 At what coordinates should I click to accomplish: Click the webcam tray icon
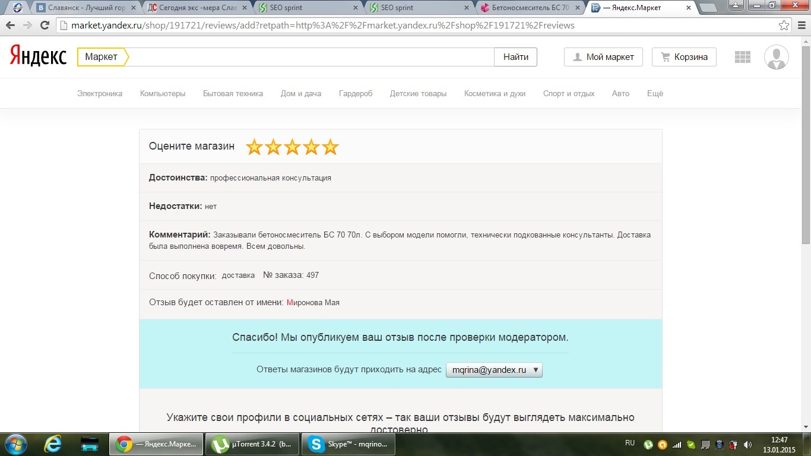pyautogui.click(x=719, y=444)
